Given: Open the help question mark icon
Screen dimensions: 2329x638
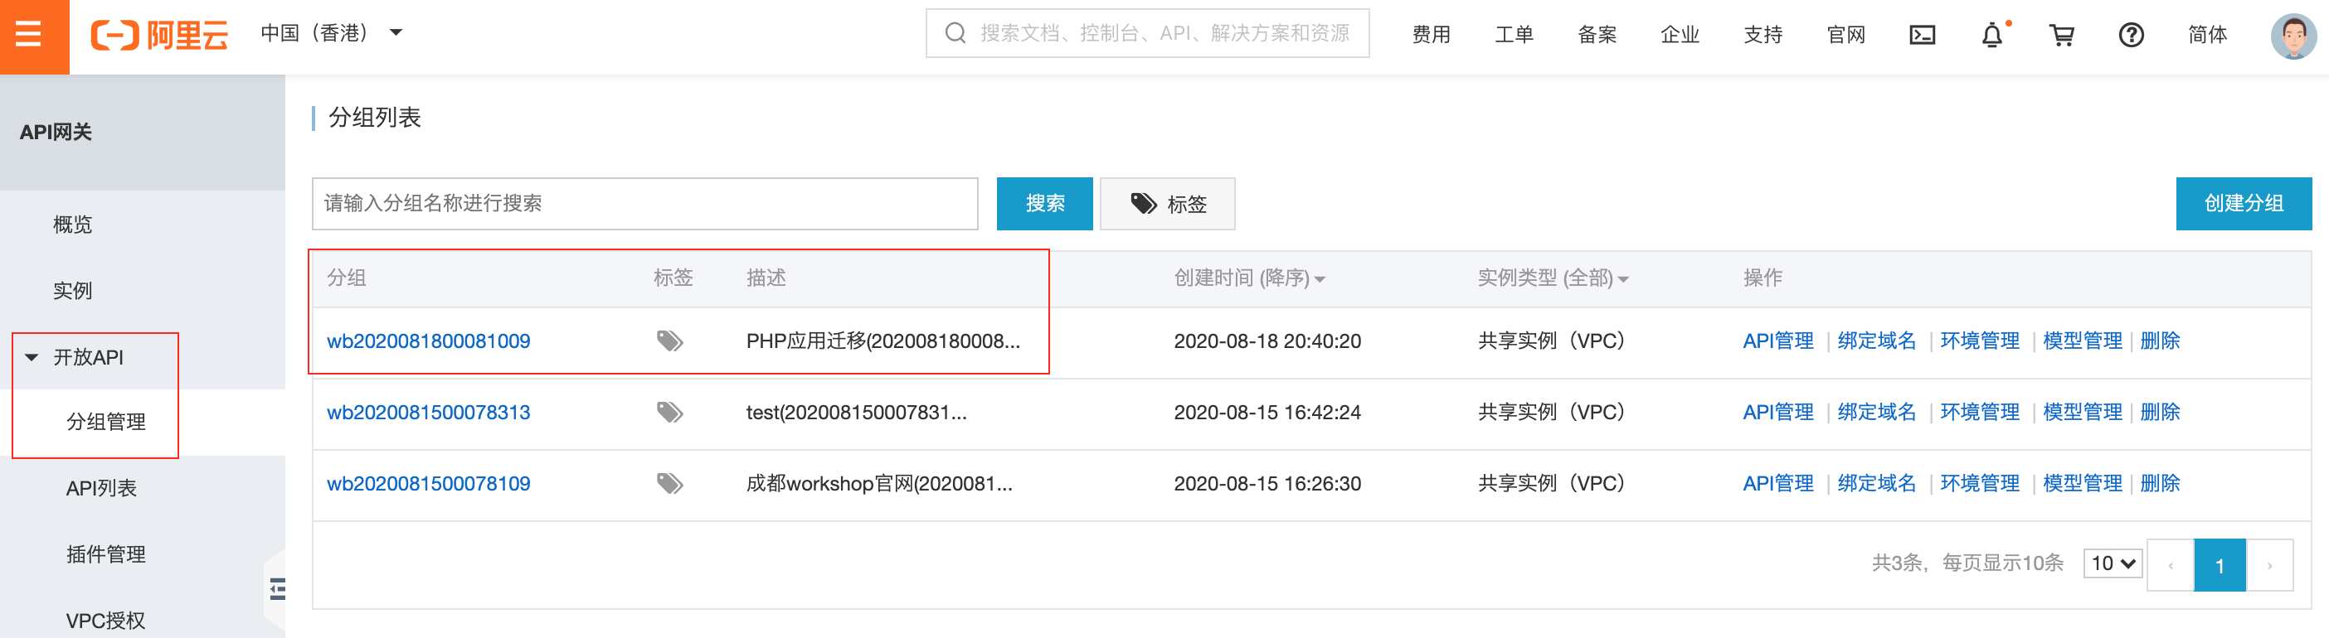Looking at the screenshot, I should (x=2131, y=34).
